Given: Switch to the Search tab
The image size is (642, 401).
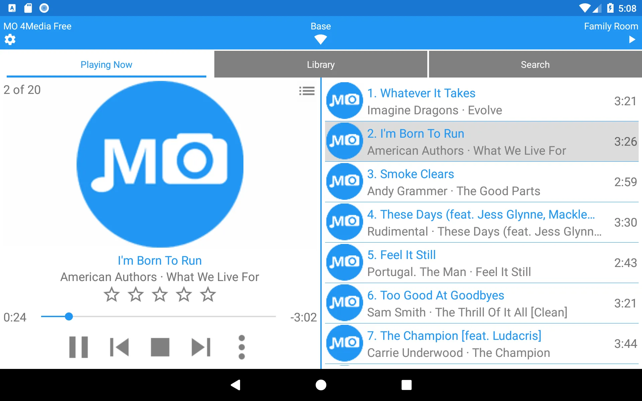Looking at the screenshot, I should point(534,64).
